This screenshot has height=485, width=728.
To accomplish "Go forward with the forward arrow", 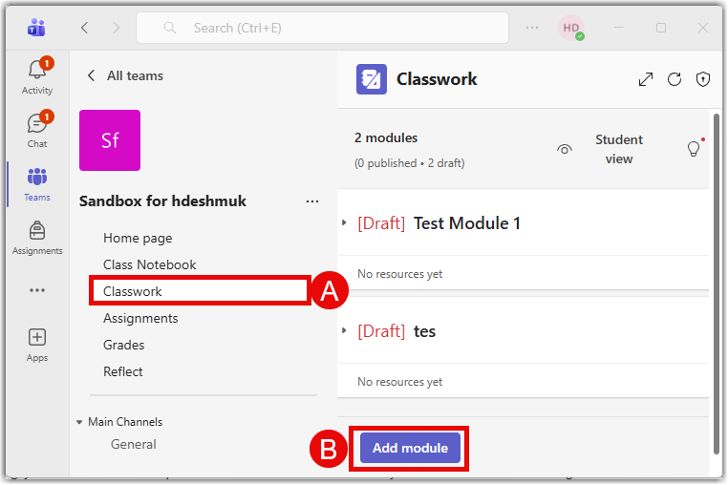I will [116, 28].
